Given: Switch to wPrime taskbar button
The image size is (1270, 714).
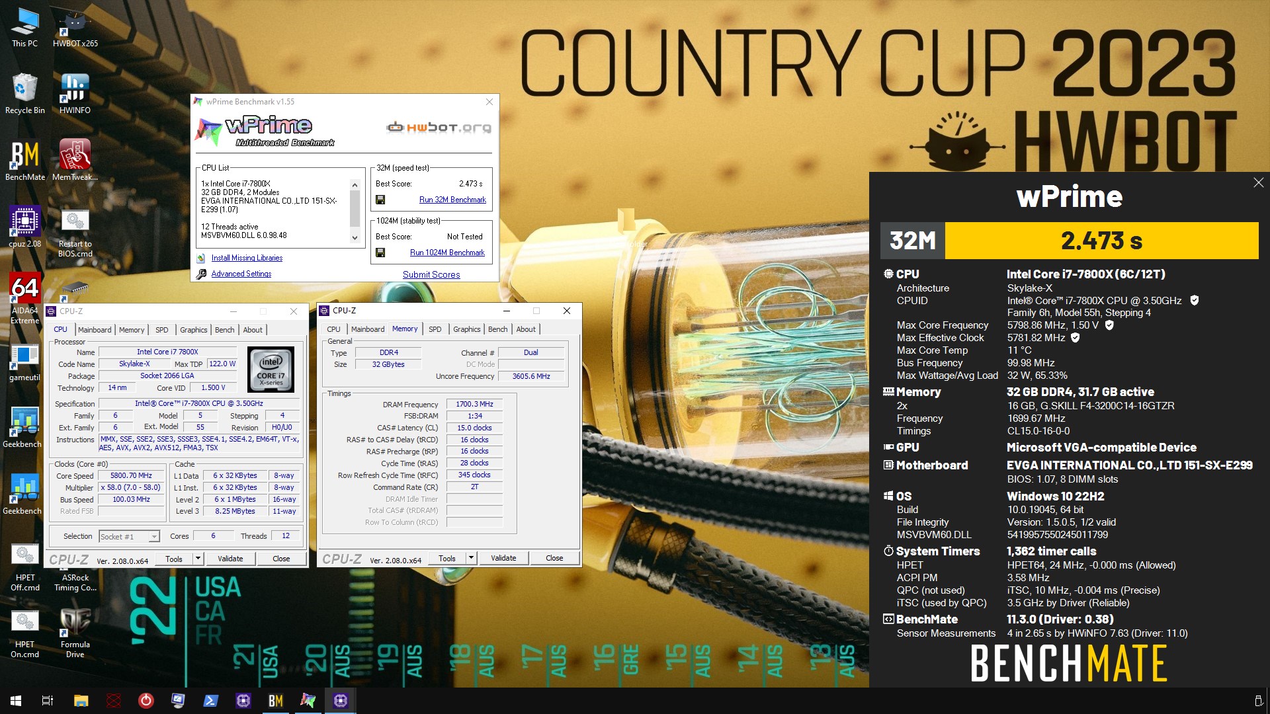Looking at the screenshot, I should (x=308, y=701).
